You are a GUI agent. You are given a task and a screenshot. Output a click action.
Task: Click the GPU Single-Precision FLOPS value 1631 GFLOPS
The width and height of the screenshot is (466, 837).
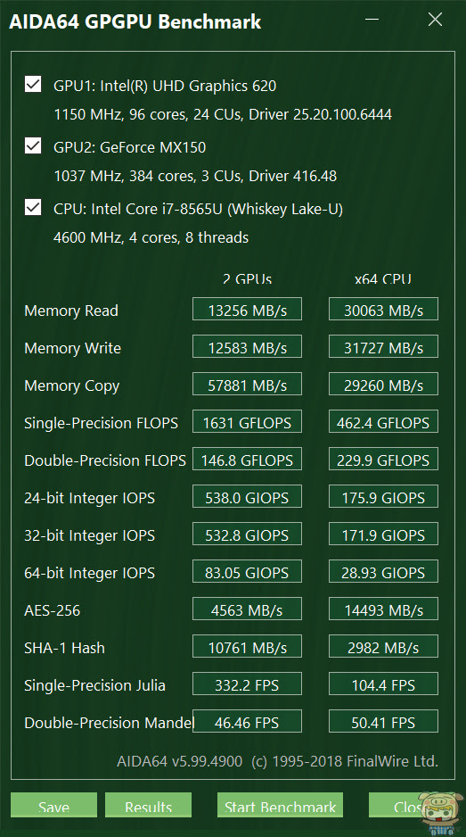[248, 421]
